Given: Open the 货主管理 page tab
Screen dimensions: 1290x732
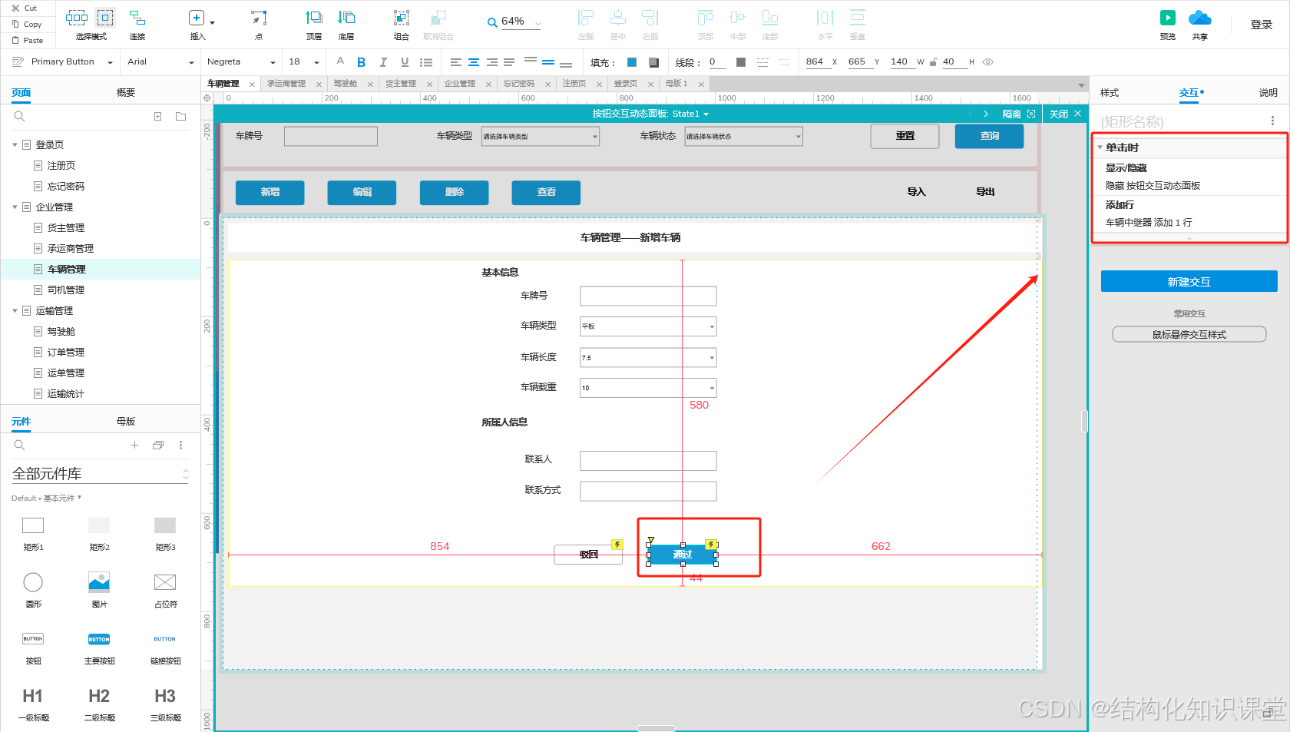Looking at the screenshot, I should click(x=400, y=84).
